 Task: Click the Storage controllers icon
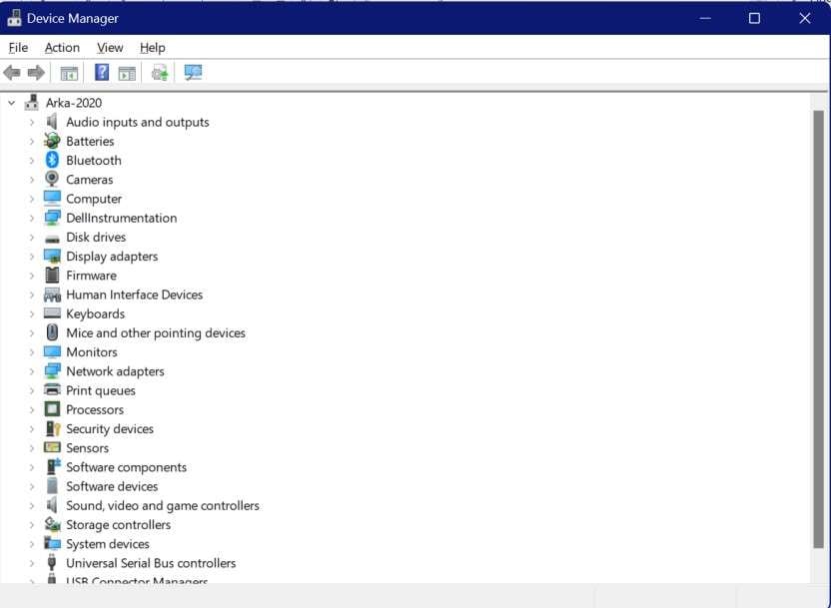coord(52,524)
